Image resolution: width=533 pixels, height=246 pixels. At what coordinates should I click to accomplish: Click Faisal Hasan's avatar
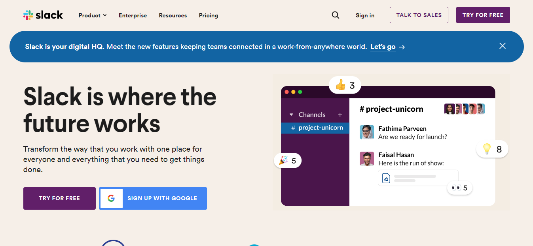367,159
